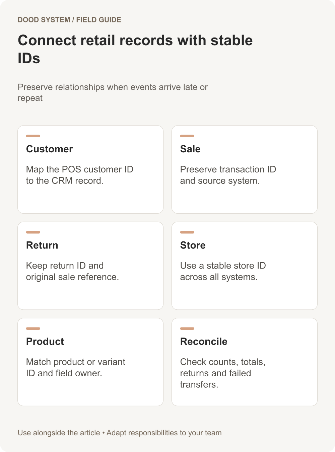This screenshot has height=452, width=335.
Task: Click the subtitle about preserving relationships
Action: (113, 92)
